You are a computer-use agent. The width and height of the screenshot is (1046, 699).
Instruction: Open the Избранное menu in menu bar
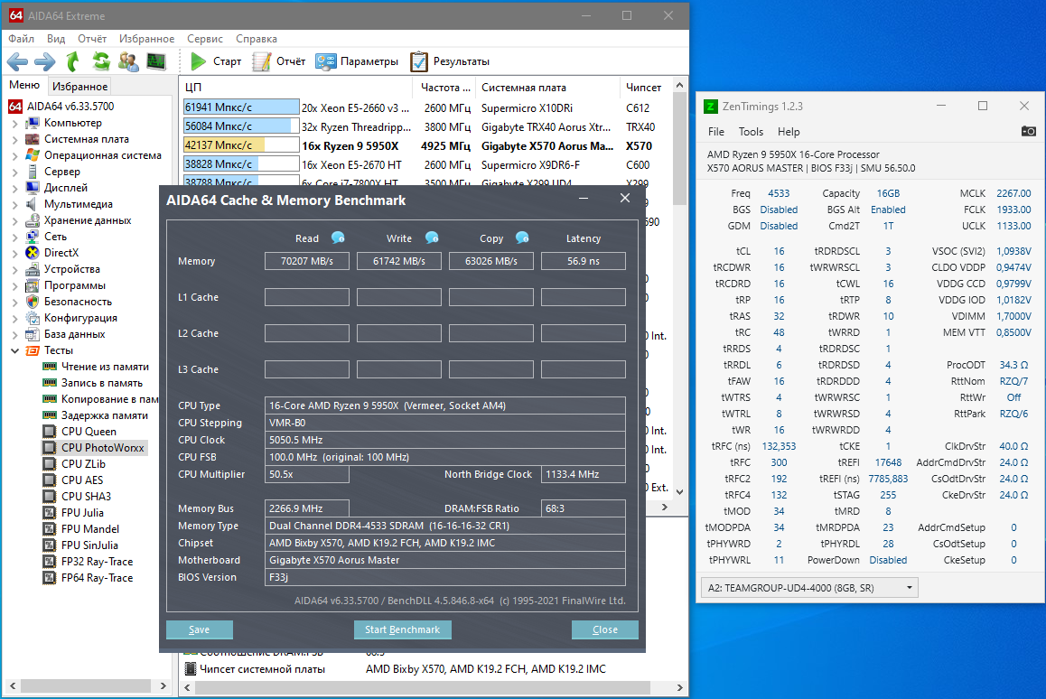pos(146,39)
